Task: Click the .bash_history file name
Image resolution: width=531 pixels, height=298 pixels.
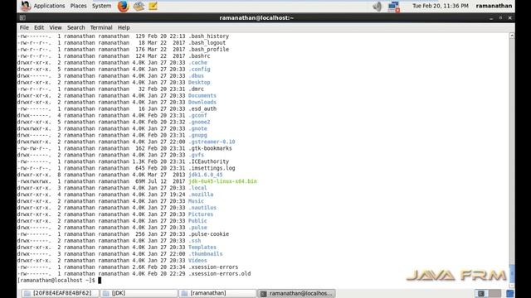Action: 208,36
